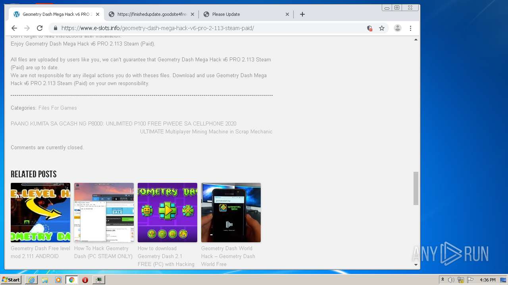This screenshot has height=285, width=508.
Task: Open the green monitor taskbar app
Action: tap(98, 280)
